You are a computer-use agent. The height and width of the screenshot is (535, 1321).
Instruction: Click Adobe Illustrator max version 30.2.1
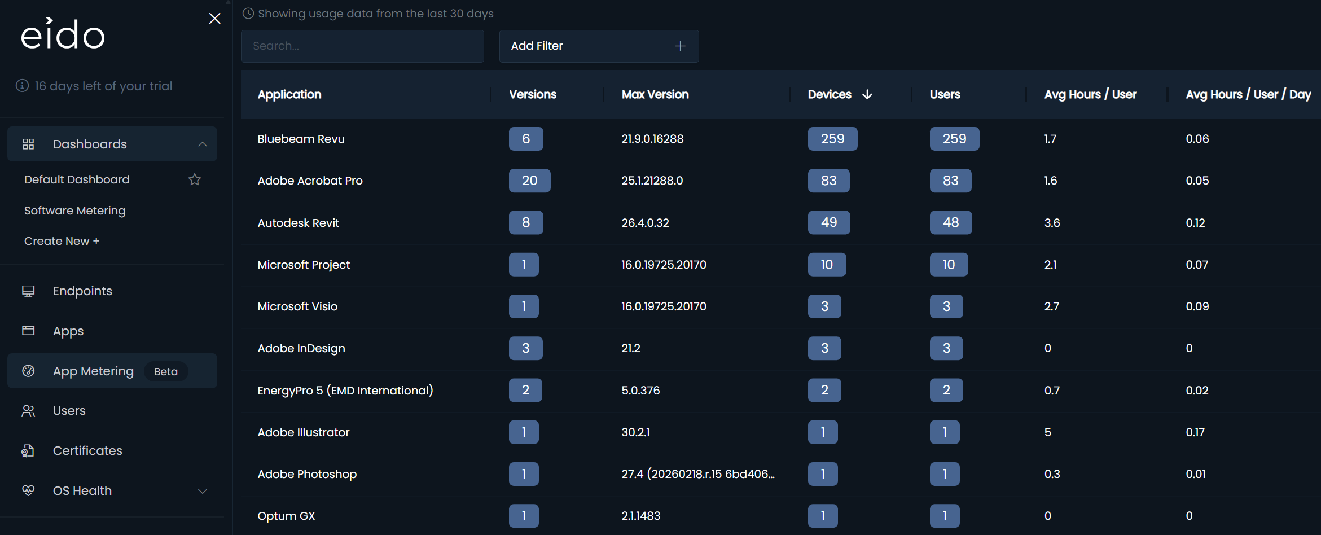click(635, 432)
